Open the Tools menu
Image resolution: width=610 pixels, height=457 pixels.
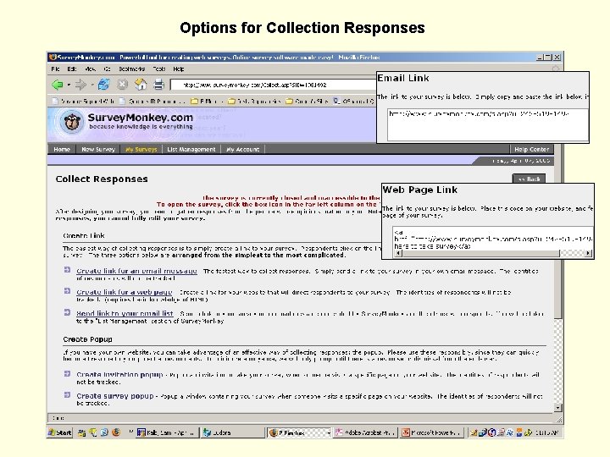coord(159,69)
